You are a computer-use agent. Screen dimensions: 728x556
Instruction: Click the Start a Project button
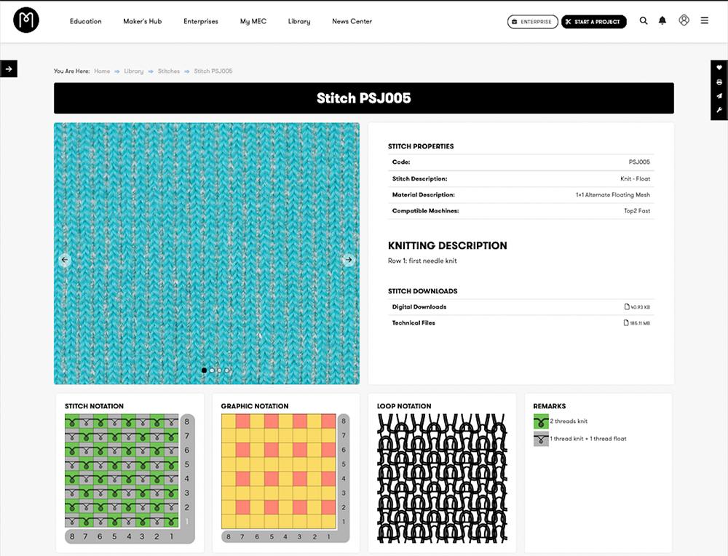(x=593, y=22)
